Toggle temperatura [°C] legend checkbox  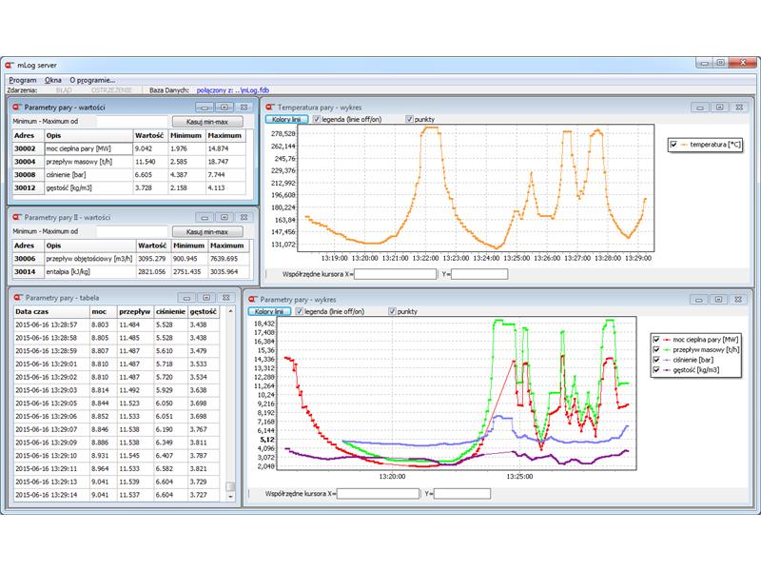click(x=673, y=145)
